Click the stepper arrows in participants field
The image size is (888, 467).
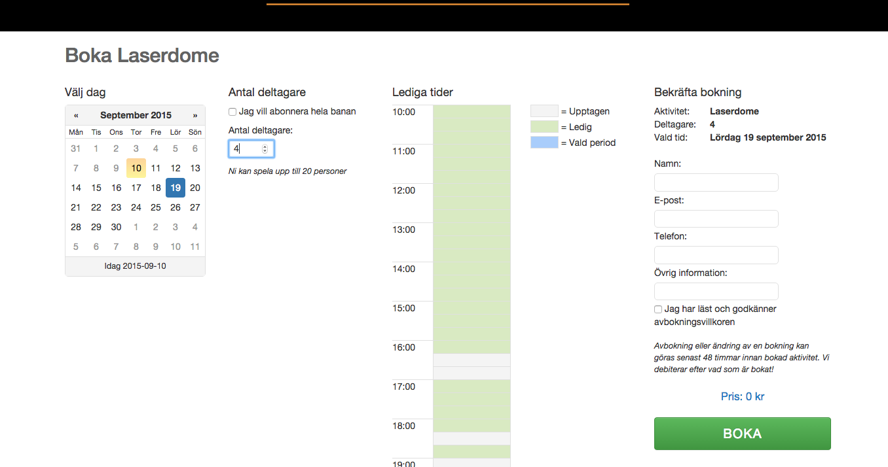265,149
